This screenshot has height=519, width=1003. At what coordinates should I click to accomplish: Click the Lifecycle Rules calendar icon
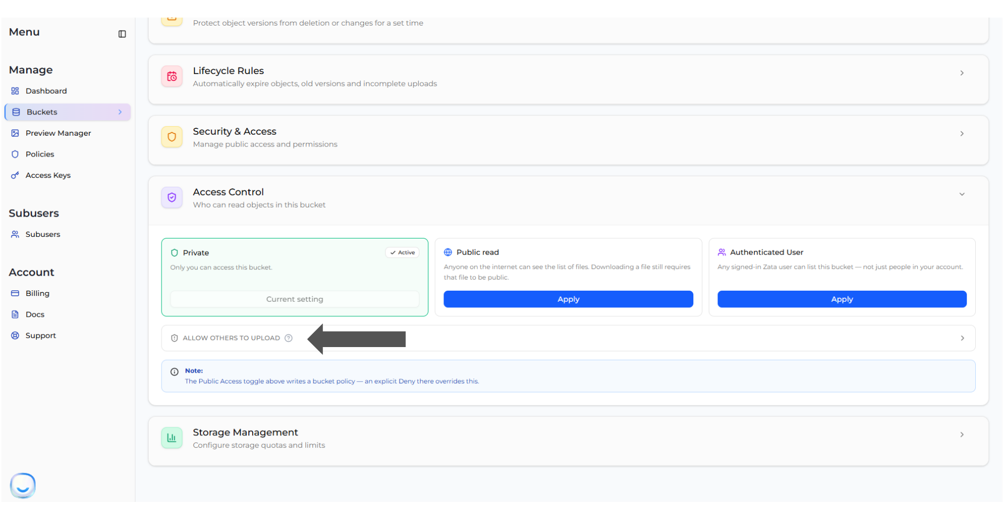(172, 77)
